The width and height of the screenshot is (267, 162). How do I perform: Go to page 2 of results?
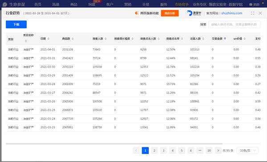coord(154,150)
